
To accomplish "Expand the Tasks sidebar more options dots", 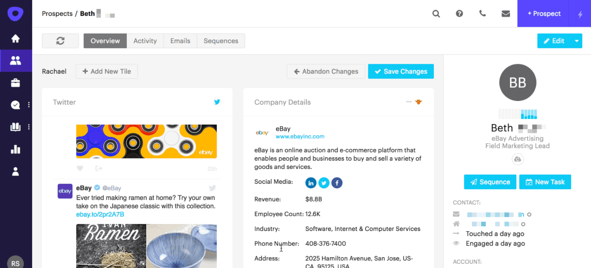I will (x=29, y=105).
